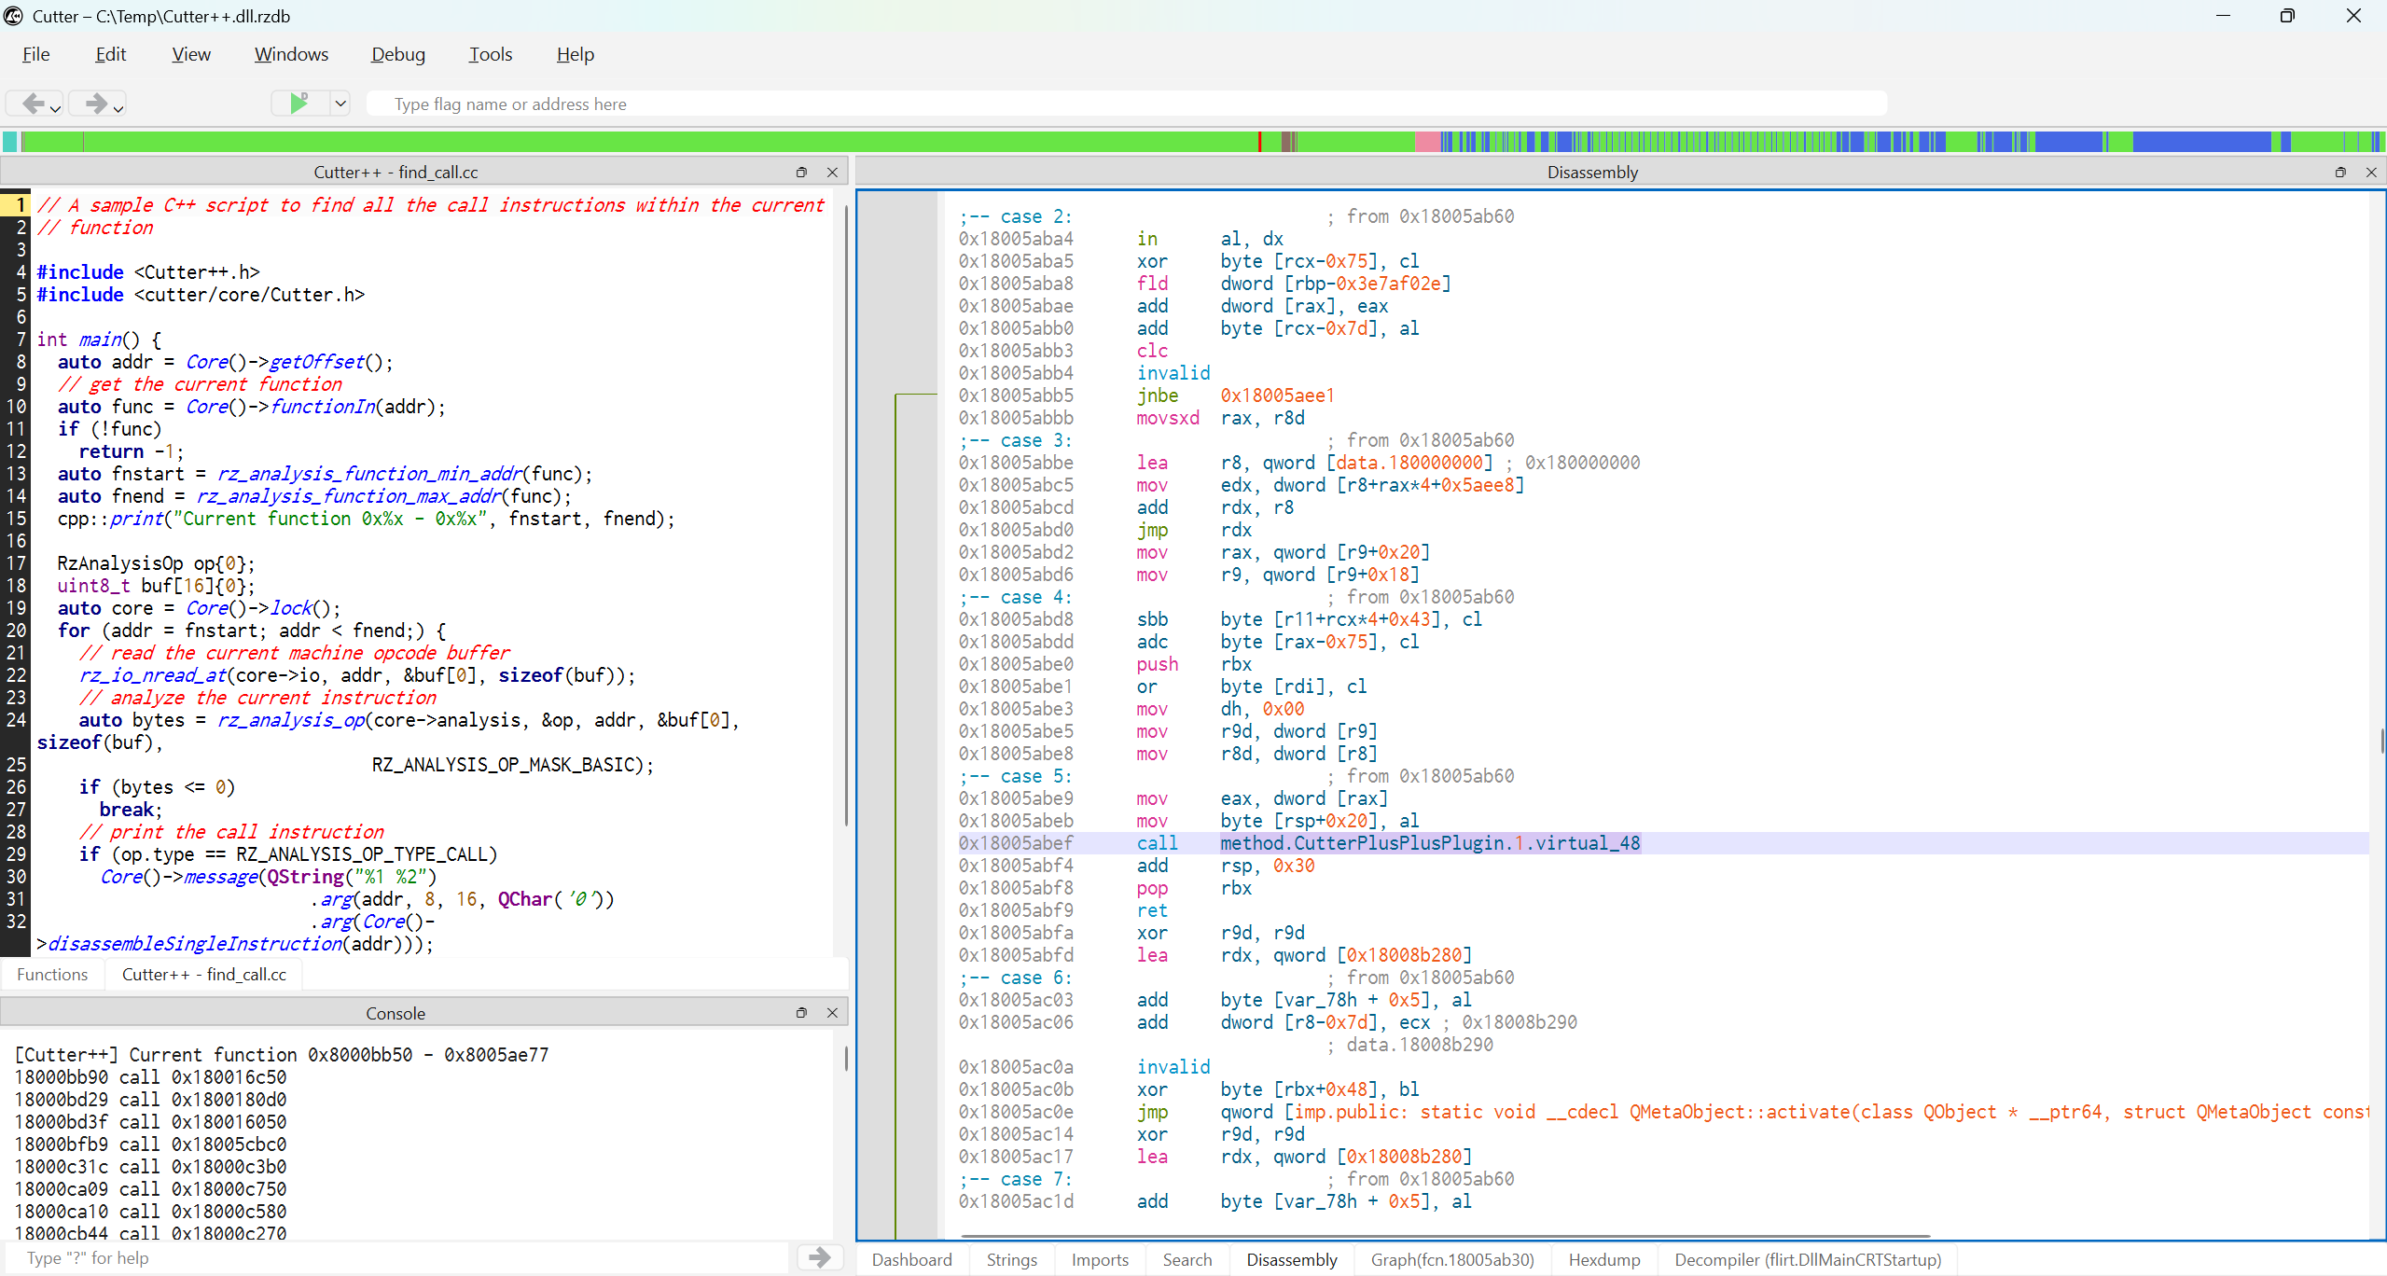Open the Graph(fcn.18005ab30) tab
2387x1276 pixels.
(1452, 1259)
